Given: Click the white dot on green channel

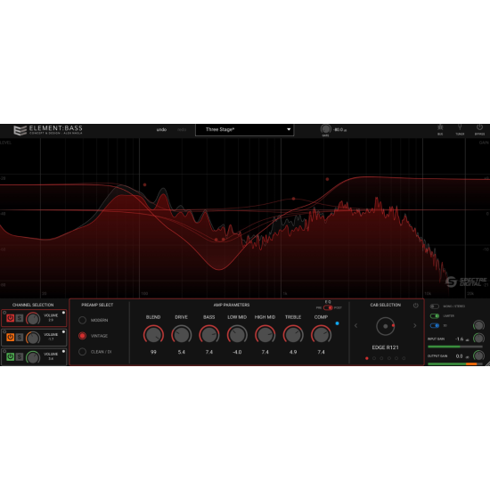Looking at the screenshot, I should coord(64,351).
